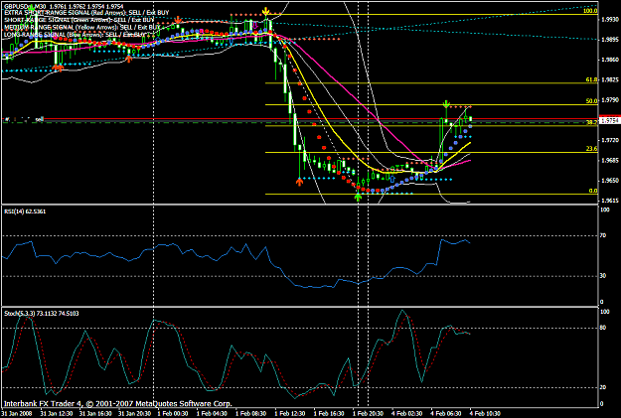Viewport: 621px width, 418px height.
Task: Click the Fibonacci 38.2 level label
Action: coord(591,123)
